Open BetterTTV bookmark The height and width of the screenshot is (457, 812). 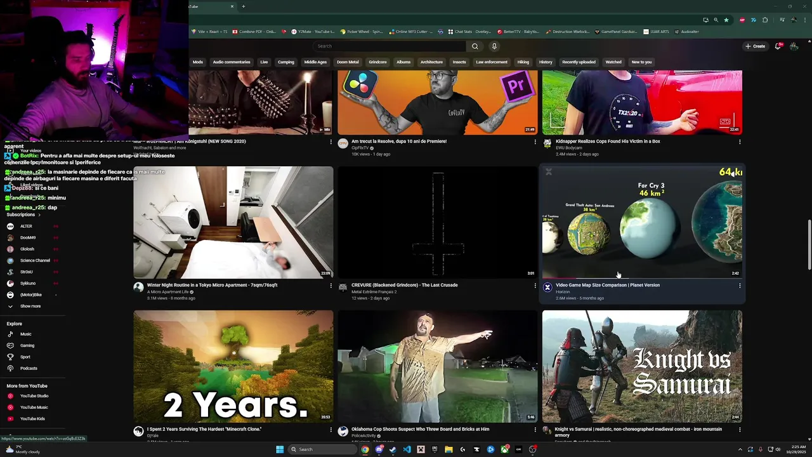coord(518,32)
